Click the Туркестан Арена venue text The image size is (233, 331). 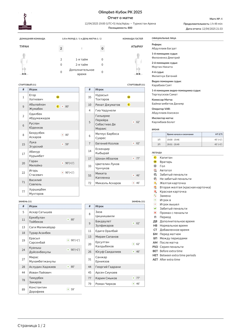(144, 24)
